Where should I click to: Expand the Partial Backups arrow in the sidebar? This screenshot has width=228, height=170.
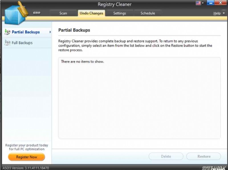[x=50, y=32]
